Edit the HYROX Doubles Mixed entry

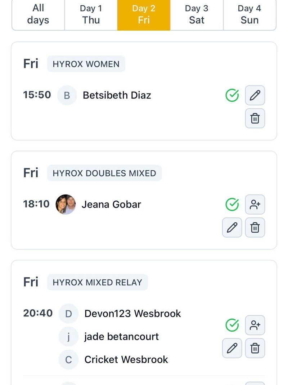[232, 227]
